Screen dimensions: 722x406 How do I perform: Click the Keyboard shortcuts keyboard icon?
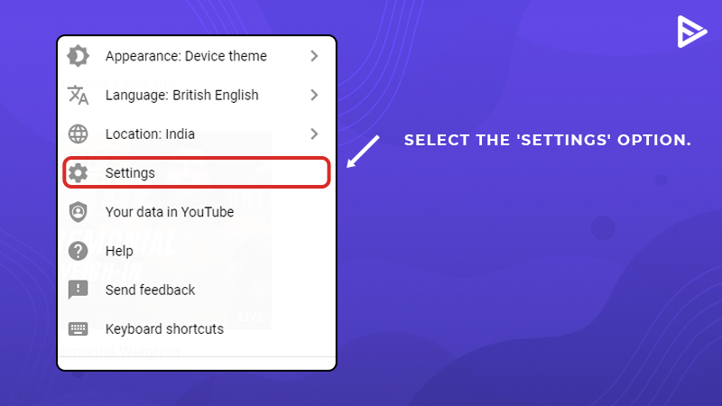(x=78, y=328)
